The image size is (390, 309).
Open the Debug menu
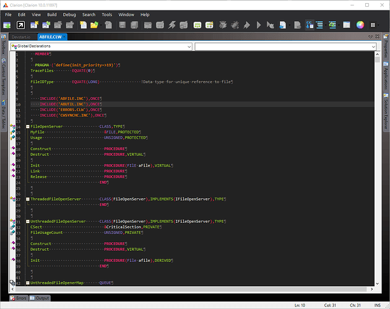click(69, 14)
